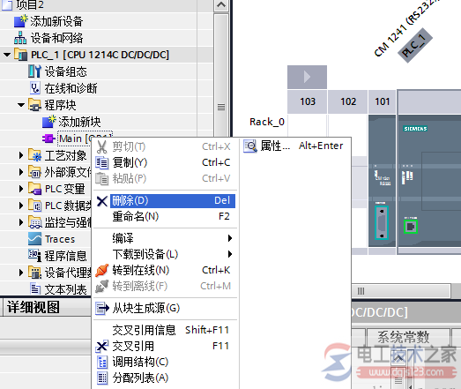Click the PLC_1 device label tag
This screenshot has width=461, height=389.
point(415,45)
